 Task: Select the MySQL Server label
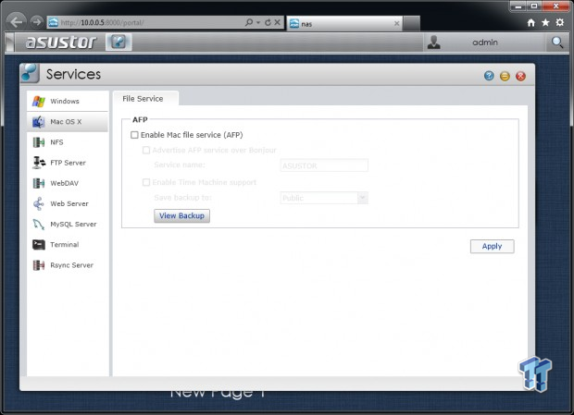point(73,224)
